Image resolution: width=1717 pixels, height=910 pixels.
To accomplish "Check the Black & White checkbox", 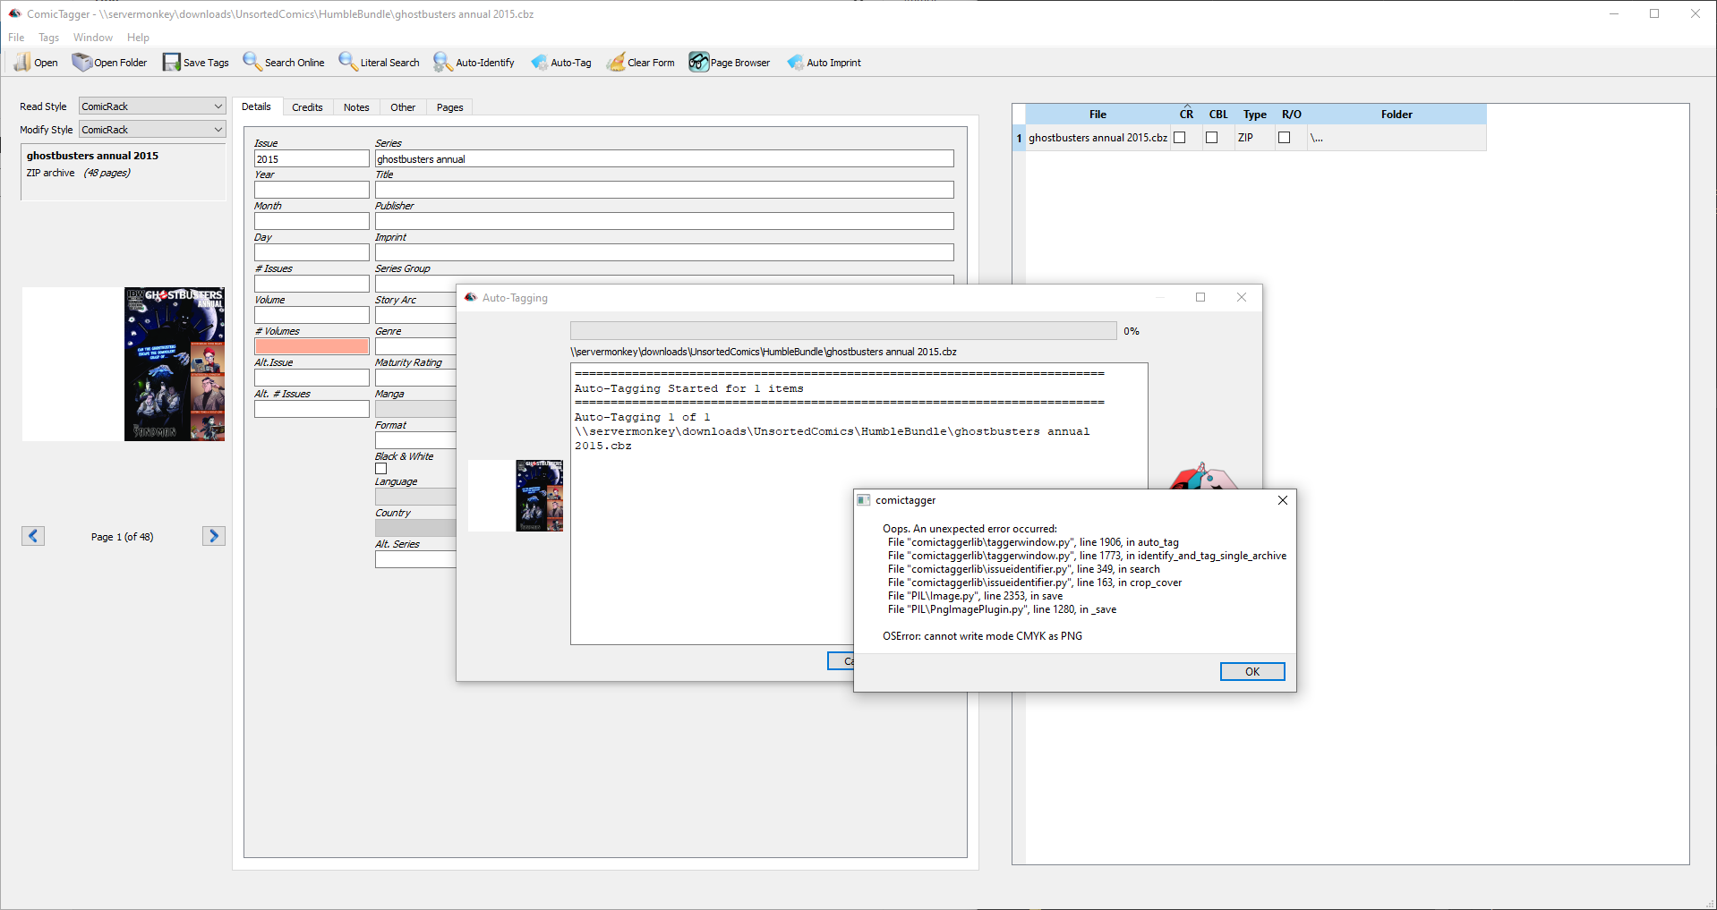I will point(381,468).
